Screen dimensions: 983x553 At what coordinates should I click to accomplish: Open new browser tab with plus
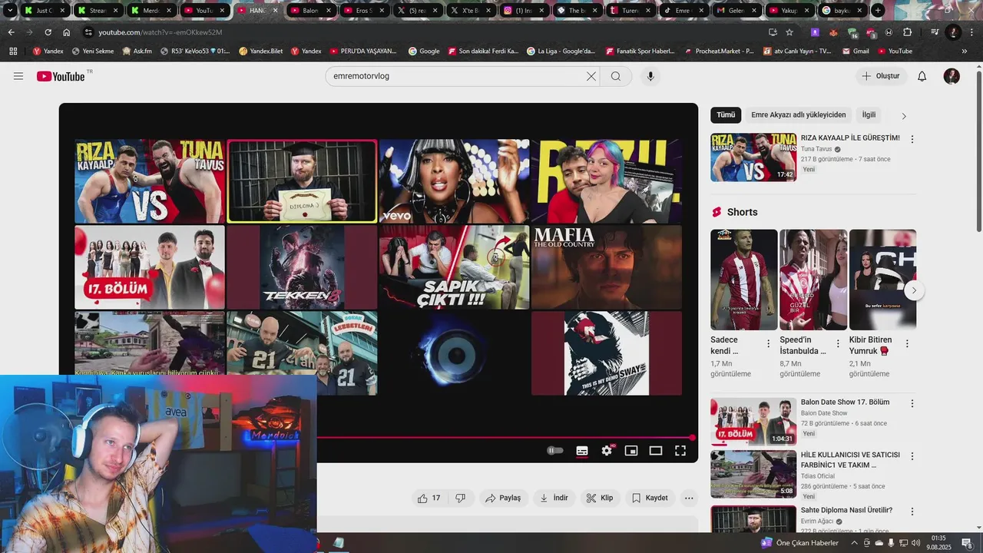click(x=878, y=11)
